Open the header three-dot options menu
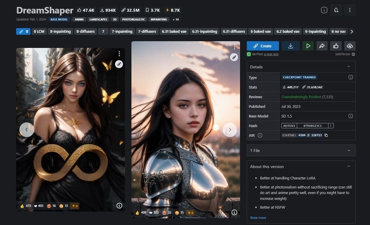The height and width of the screenshot is (225, 370). [350, 10]
